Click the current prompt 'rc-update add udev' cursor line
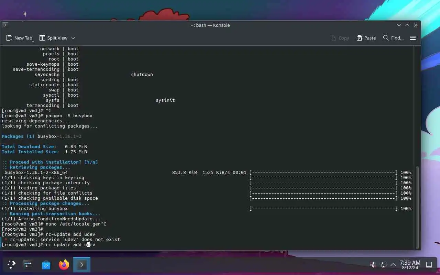Viewport: 440px width, 275px height. pos(48,244)
